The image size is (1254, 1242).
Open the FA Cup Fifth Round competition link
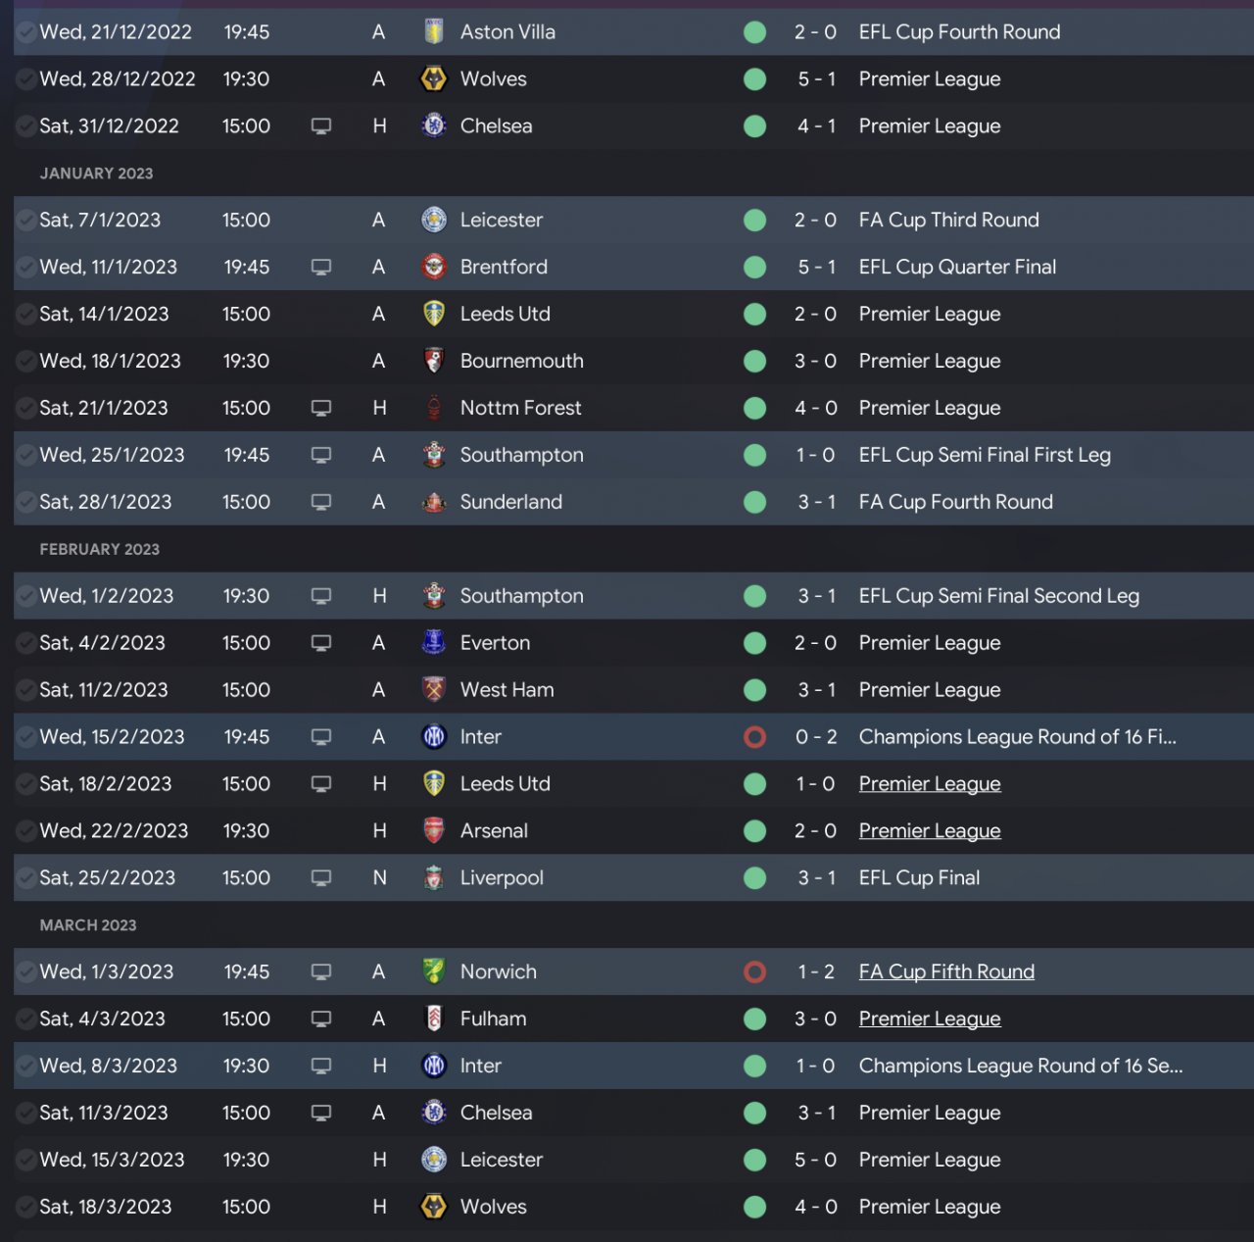click(x=946, y=971)
